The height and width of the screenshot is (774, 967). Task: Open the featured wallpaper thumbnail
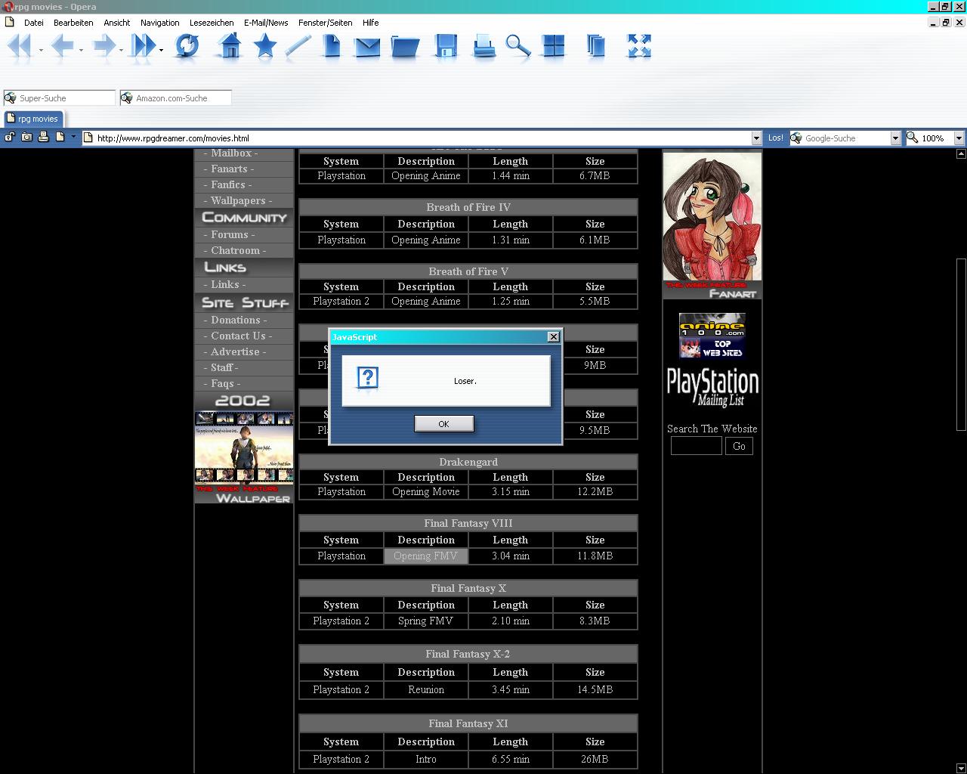(243, 457)
